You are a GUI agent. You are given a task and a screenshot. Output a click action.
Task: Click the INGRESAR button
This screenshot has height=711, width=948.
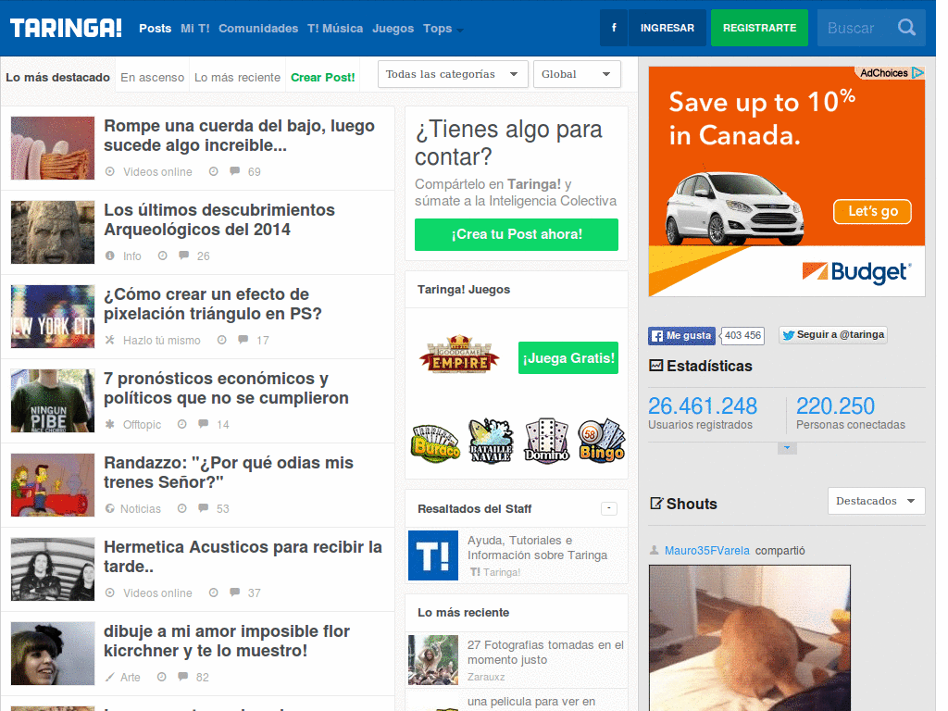667,28
